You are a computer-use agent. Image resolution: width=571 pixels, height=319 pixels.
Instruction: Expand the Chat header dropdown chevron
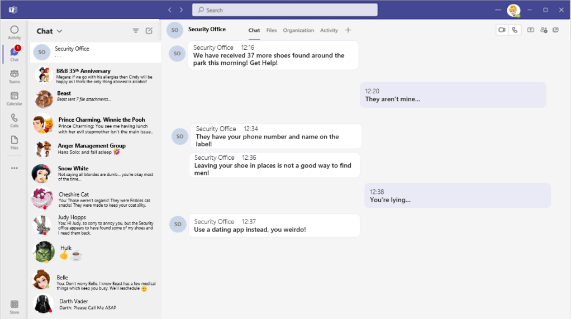(59, 31)
